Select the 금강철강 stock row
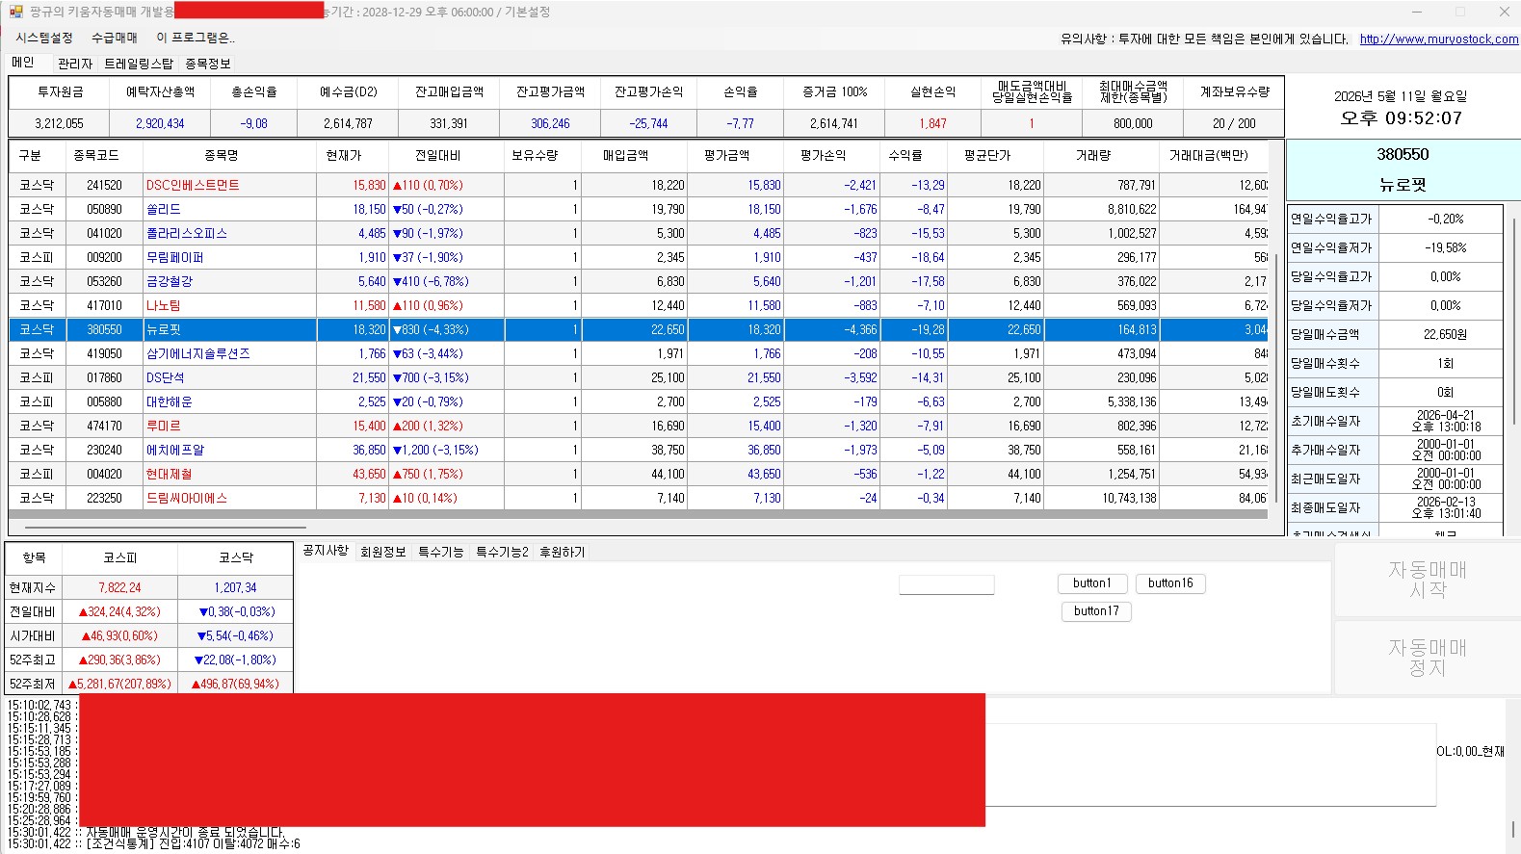This screenshot has width=1521, height=854. pyautogui.click(x=638, y=281)
